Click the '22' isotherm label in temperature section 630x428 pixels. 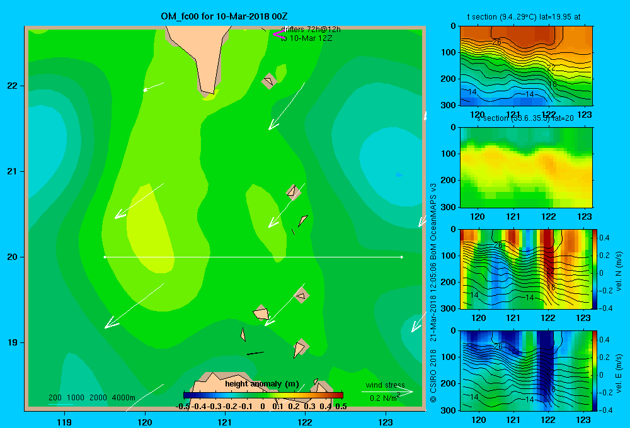(551, 67)
